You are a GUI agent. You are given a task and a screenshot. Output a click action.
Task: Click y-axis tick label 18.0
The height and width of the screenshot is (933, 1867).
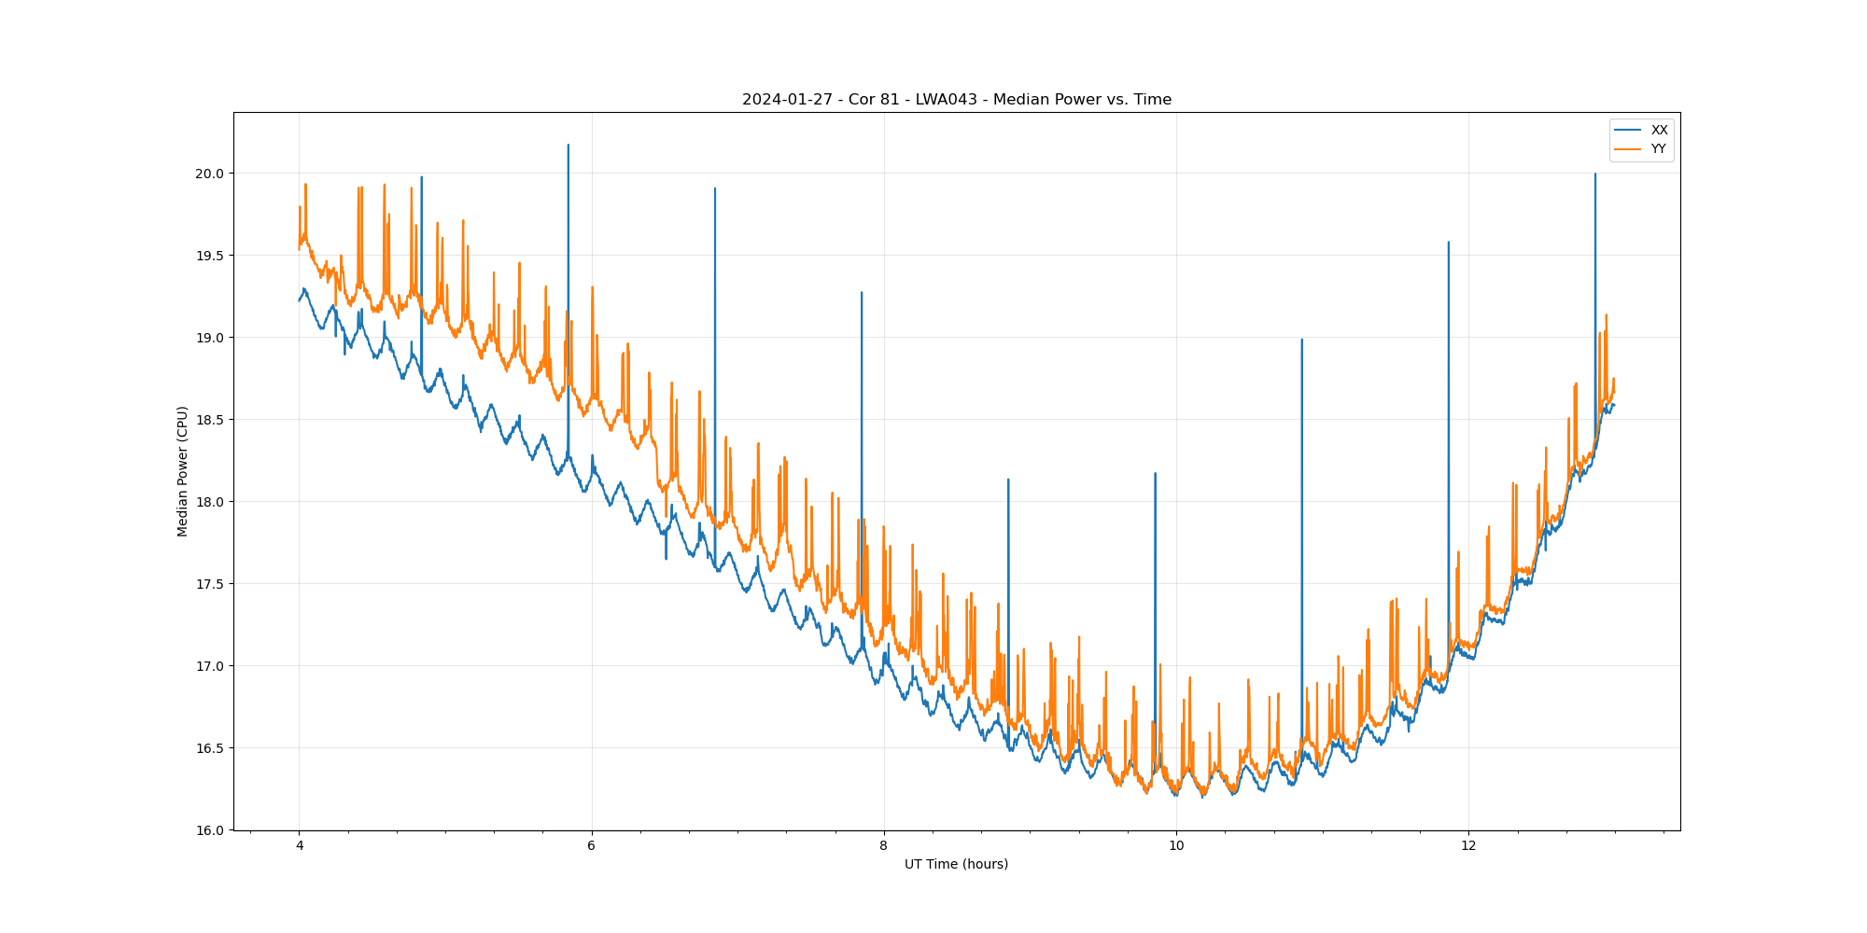210,502
